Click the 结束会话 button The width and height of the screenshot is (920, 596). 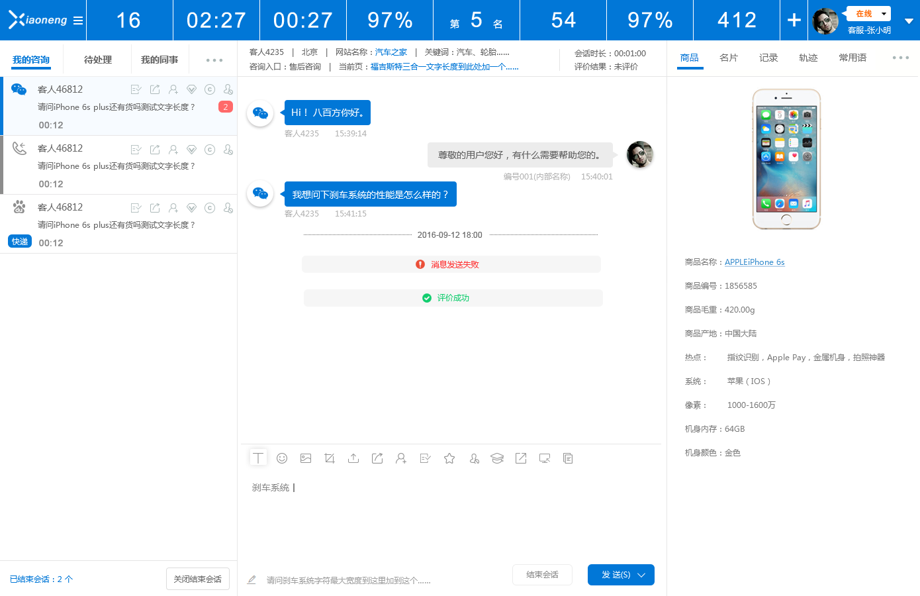(x=542, y=575)
